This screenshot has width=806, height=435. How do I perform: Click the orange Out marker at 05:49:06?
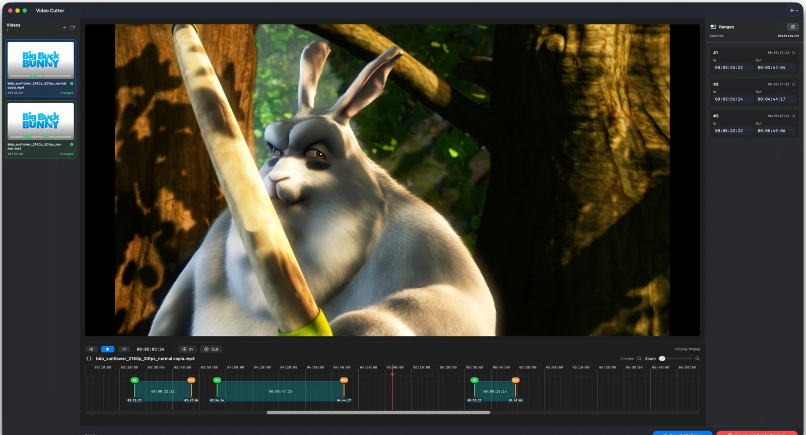pyautogui.click(x=515, y=380)
